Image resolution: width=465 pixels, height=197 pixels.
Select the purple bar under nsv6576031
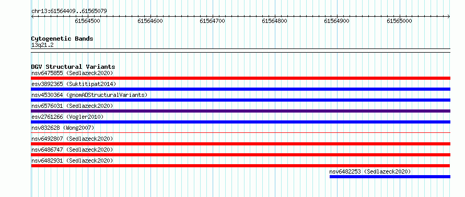tap(240, 111)
